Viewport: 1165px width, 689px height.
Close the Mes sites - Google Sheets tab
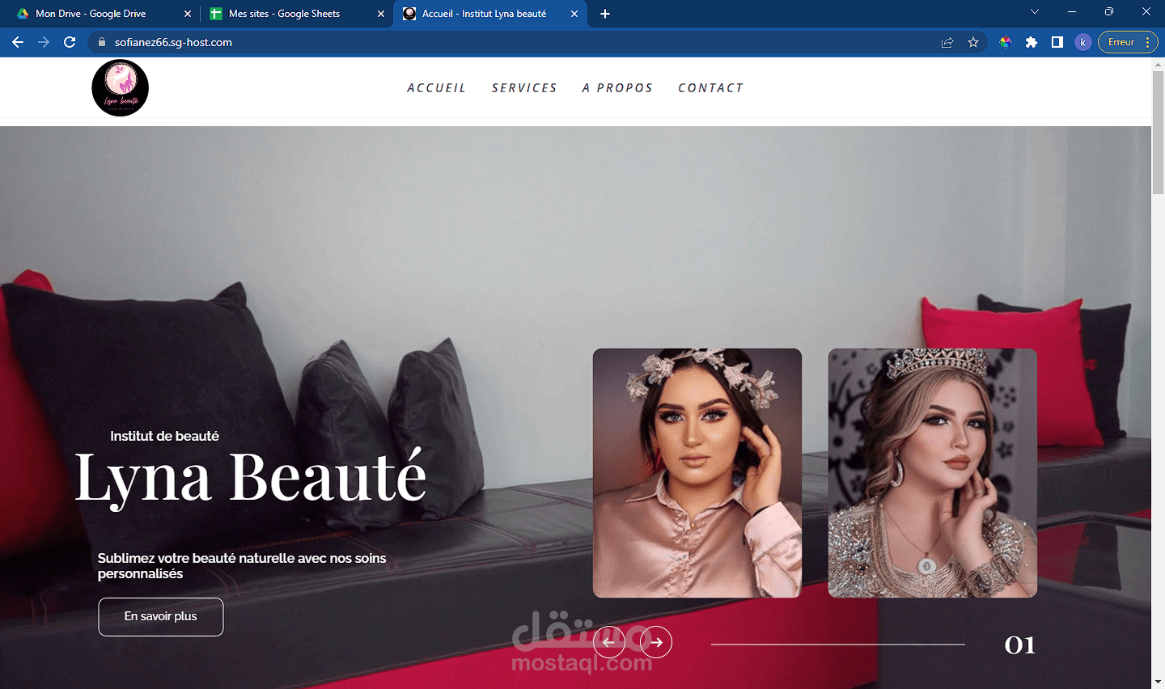[381, 14]
